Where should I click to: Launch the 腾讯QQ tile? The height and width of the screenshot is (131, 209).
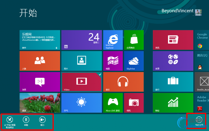(x=202, y=61)
